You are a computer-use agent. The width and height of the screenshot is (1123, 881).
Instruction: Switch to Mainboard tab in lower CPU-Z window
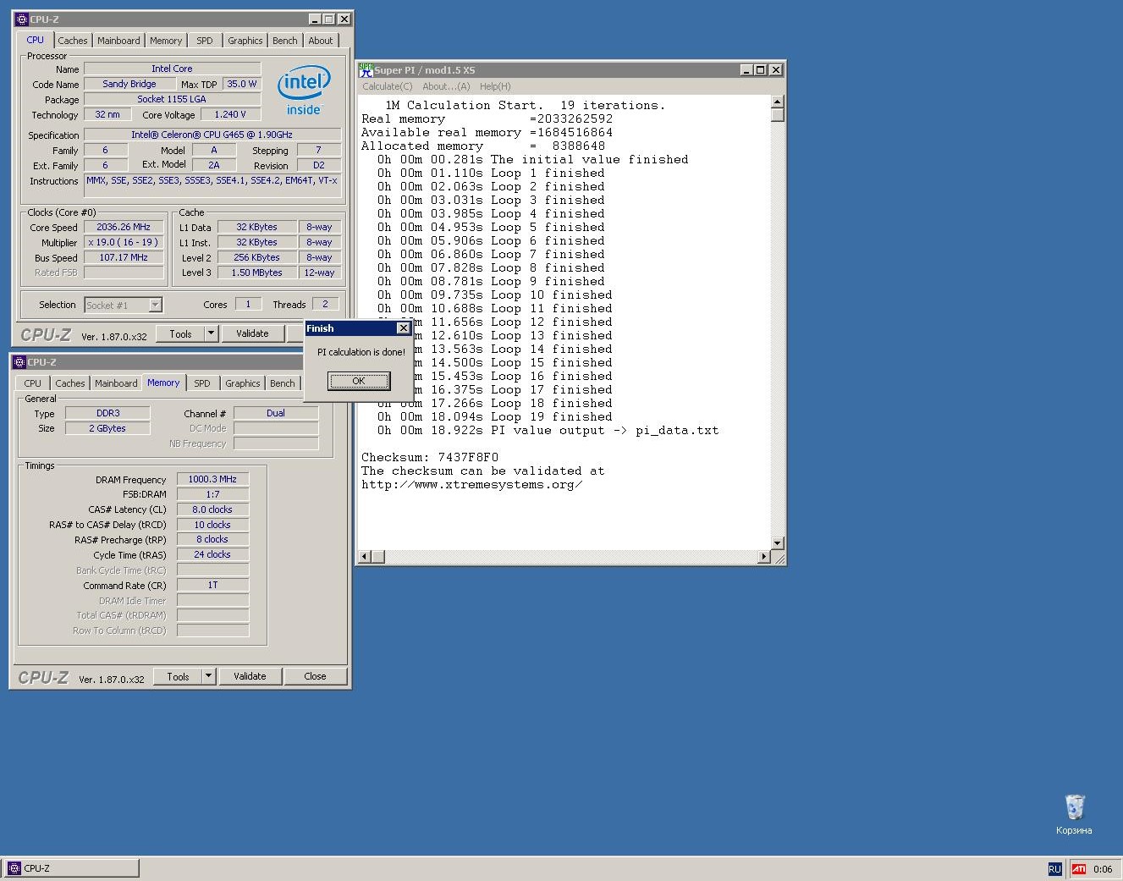(x=116, y=383)
